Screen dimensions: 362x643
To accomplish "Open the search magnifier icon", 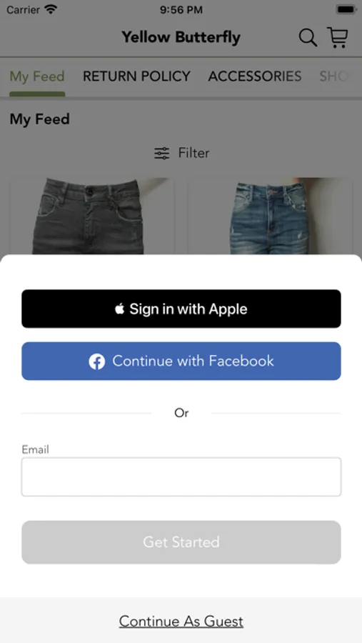I will click(x=308, y=38).
